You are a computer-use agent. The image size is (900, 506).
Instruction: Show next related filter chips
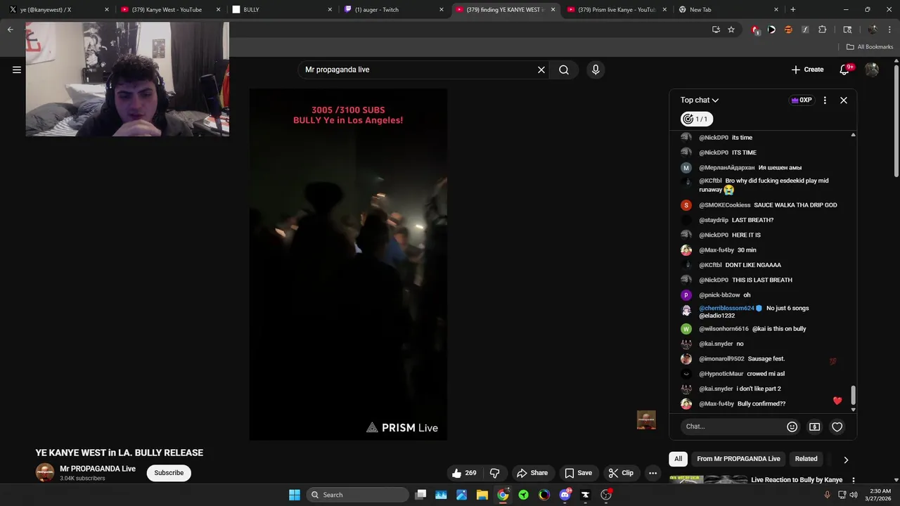[x=846, y=460]
